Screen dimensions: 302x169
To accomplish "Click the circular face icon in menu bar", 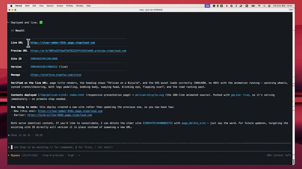I will coord(214,6).
